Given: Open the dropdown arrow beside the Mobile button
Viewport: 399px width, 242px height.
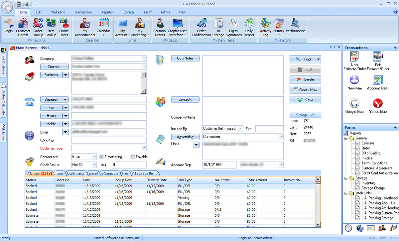Looking at the screenshot, I should pyautogui.click(x=66, y=124).
